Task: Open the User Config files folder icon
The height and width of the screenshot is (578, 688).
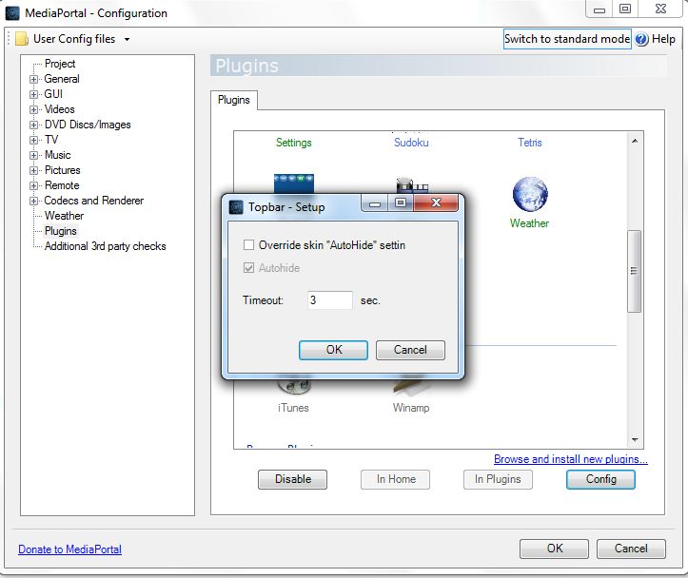Action: coord(22,39)
